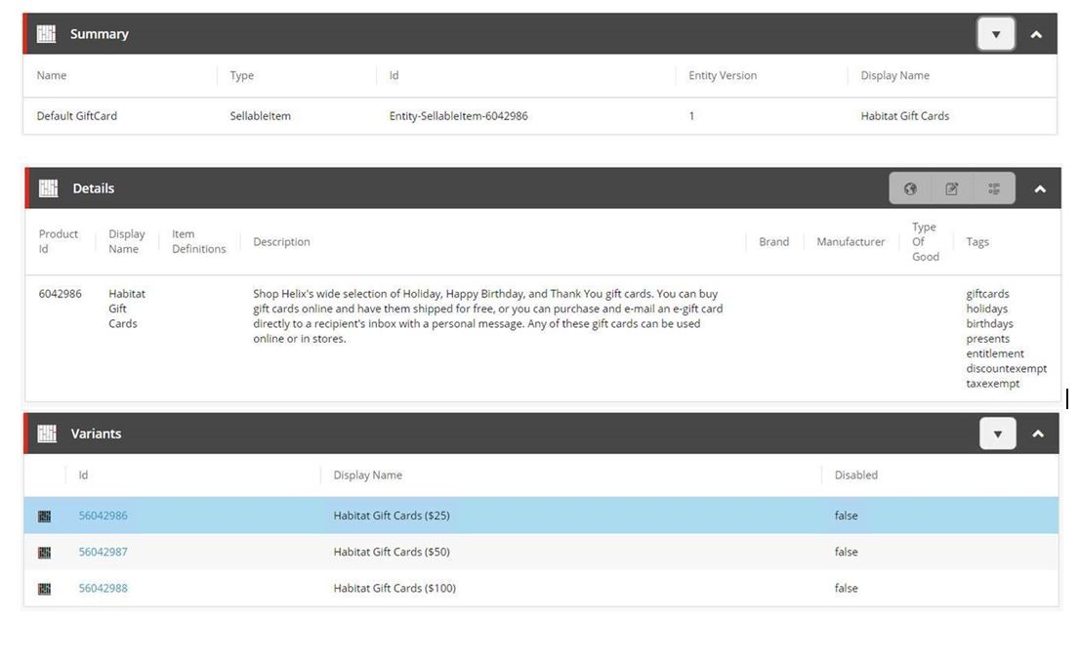Click the Brand column header
Image resolution: width=1080 pixels, height=662 pixels.
774,242
